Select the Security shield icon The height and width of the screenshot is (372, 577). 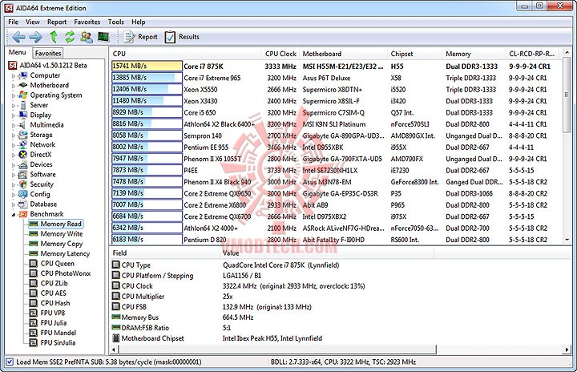tap(23, 184)
